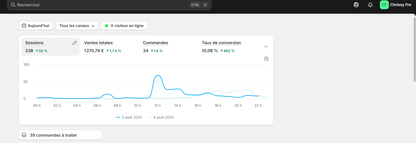Click the CF user avatar
The height and width of the screenshot is (143, 416).
[x=384, y=5]
